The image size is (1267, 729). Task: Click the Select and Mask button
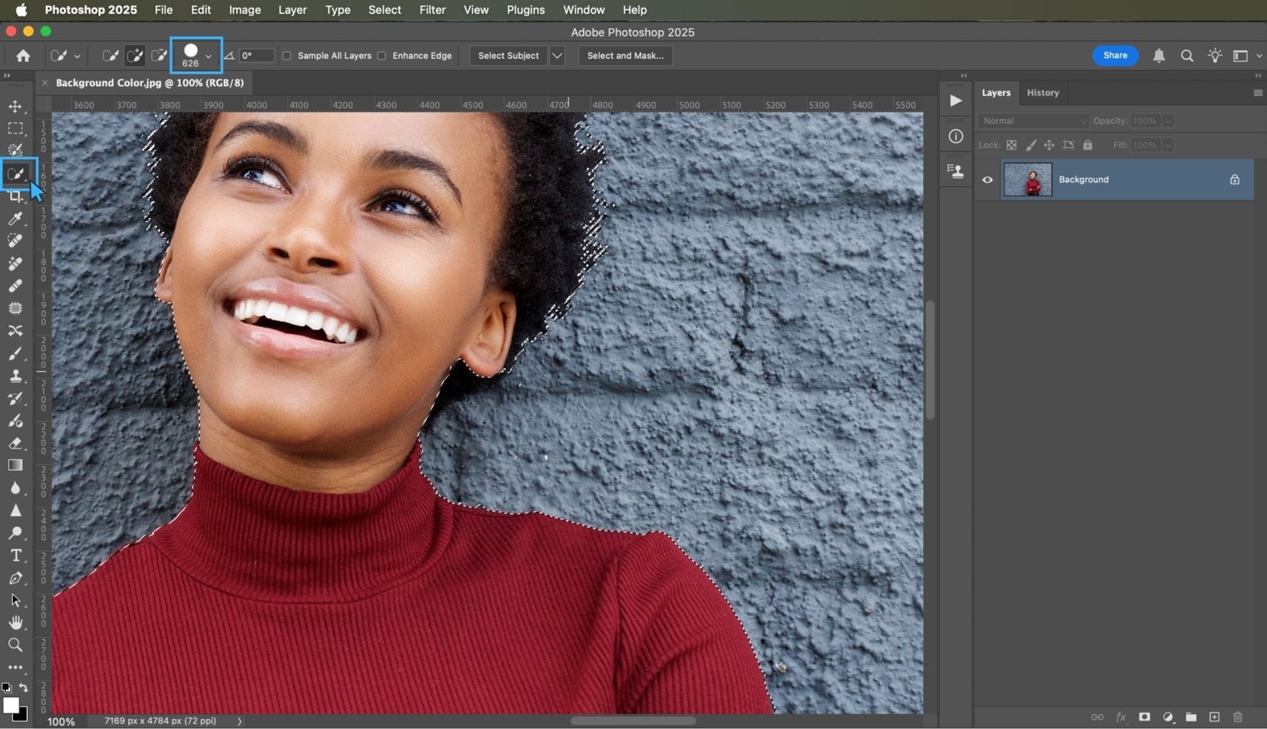pyautogui.click(x=624, y=56)
